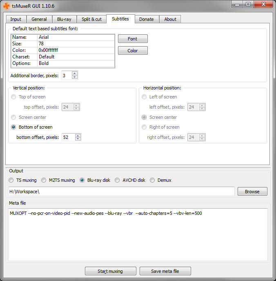Viewport: 276px width, 281px height.
Task: Click the additional border pixels field
Action: 67,76
